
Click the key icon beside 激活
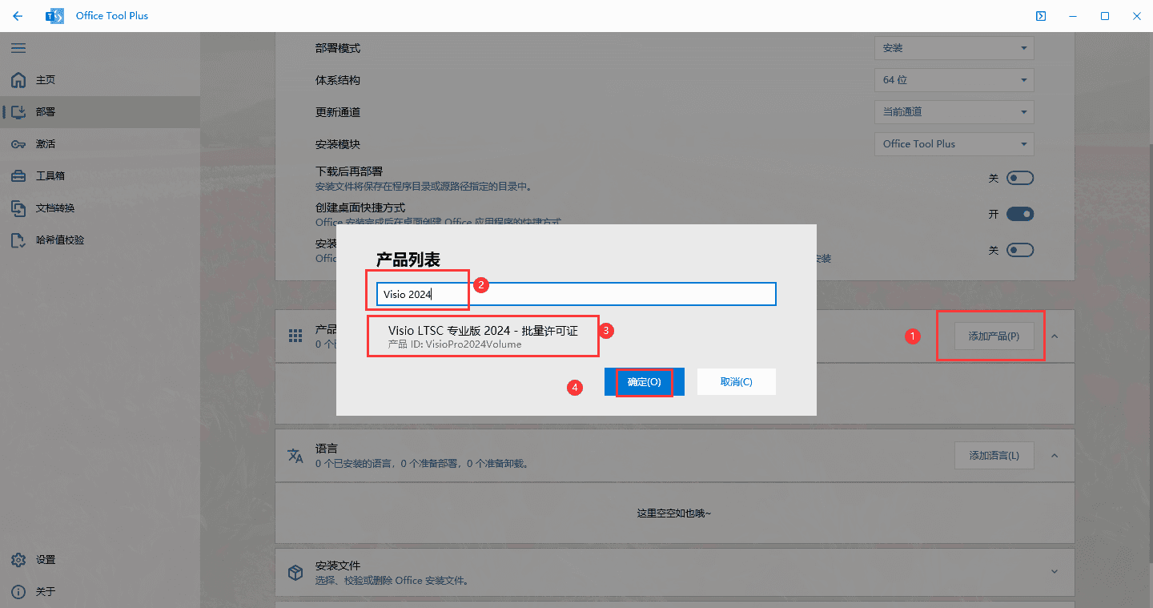[x=18, y=144]
